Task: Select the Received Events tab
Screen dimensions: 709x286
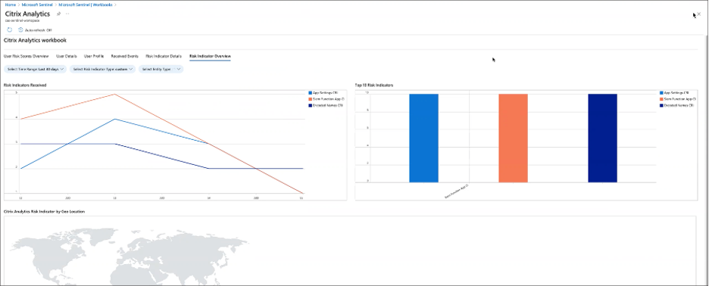Action: click(125, 56)
